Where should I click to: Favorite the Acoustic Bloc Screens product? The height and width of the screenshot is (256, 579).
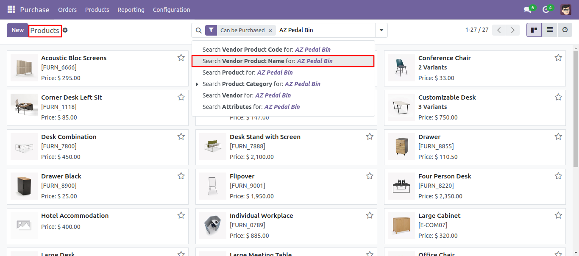[181, 58]
